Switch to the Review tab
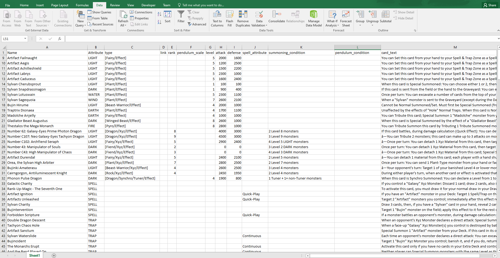500x258 pixels. pos(115,5)
